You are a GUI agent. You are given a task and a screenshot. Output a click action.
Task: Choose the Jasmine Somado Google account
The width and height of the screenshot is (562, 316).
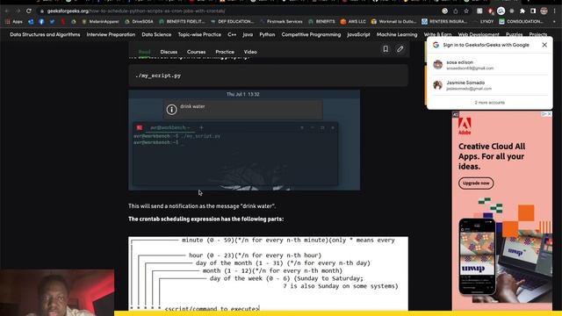pos(490,85)
